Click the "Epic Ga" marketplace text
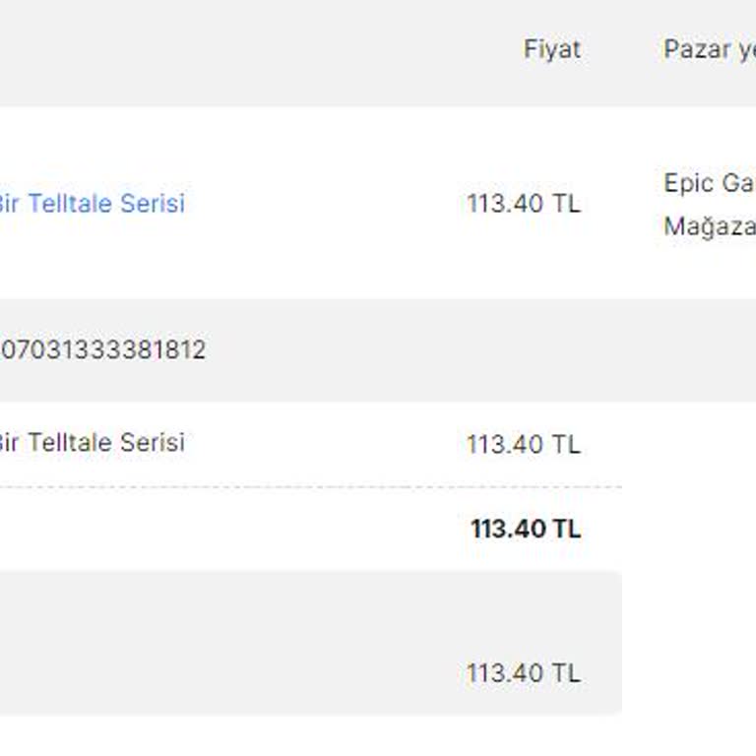Viewport: 756px width, 756px height. [709, 183]
